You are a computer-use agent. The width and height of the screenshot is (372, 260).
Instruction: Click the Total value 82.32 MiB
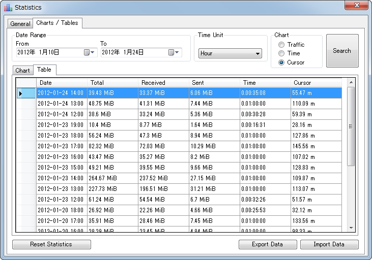(112, 146)
